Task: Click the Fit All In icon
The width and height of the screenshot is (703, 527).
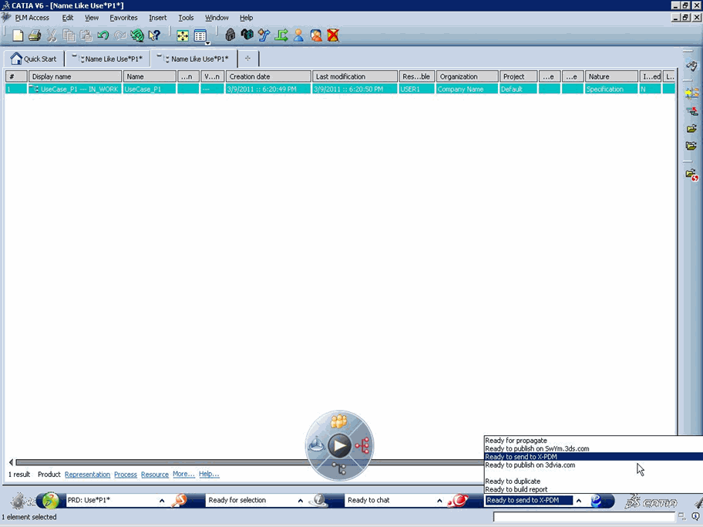Action: [183, 35]
